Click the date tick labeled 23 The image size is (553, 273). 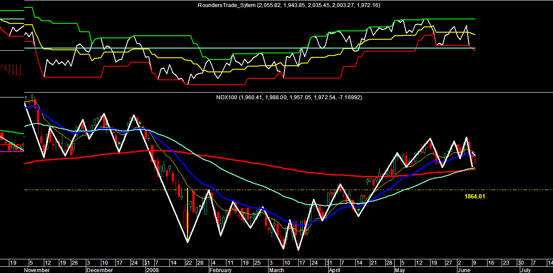506,262
